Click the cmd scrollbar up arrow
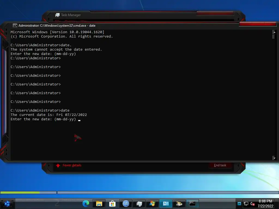 (274, 32)
